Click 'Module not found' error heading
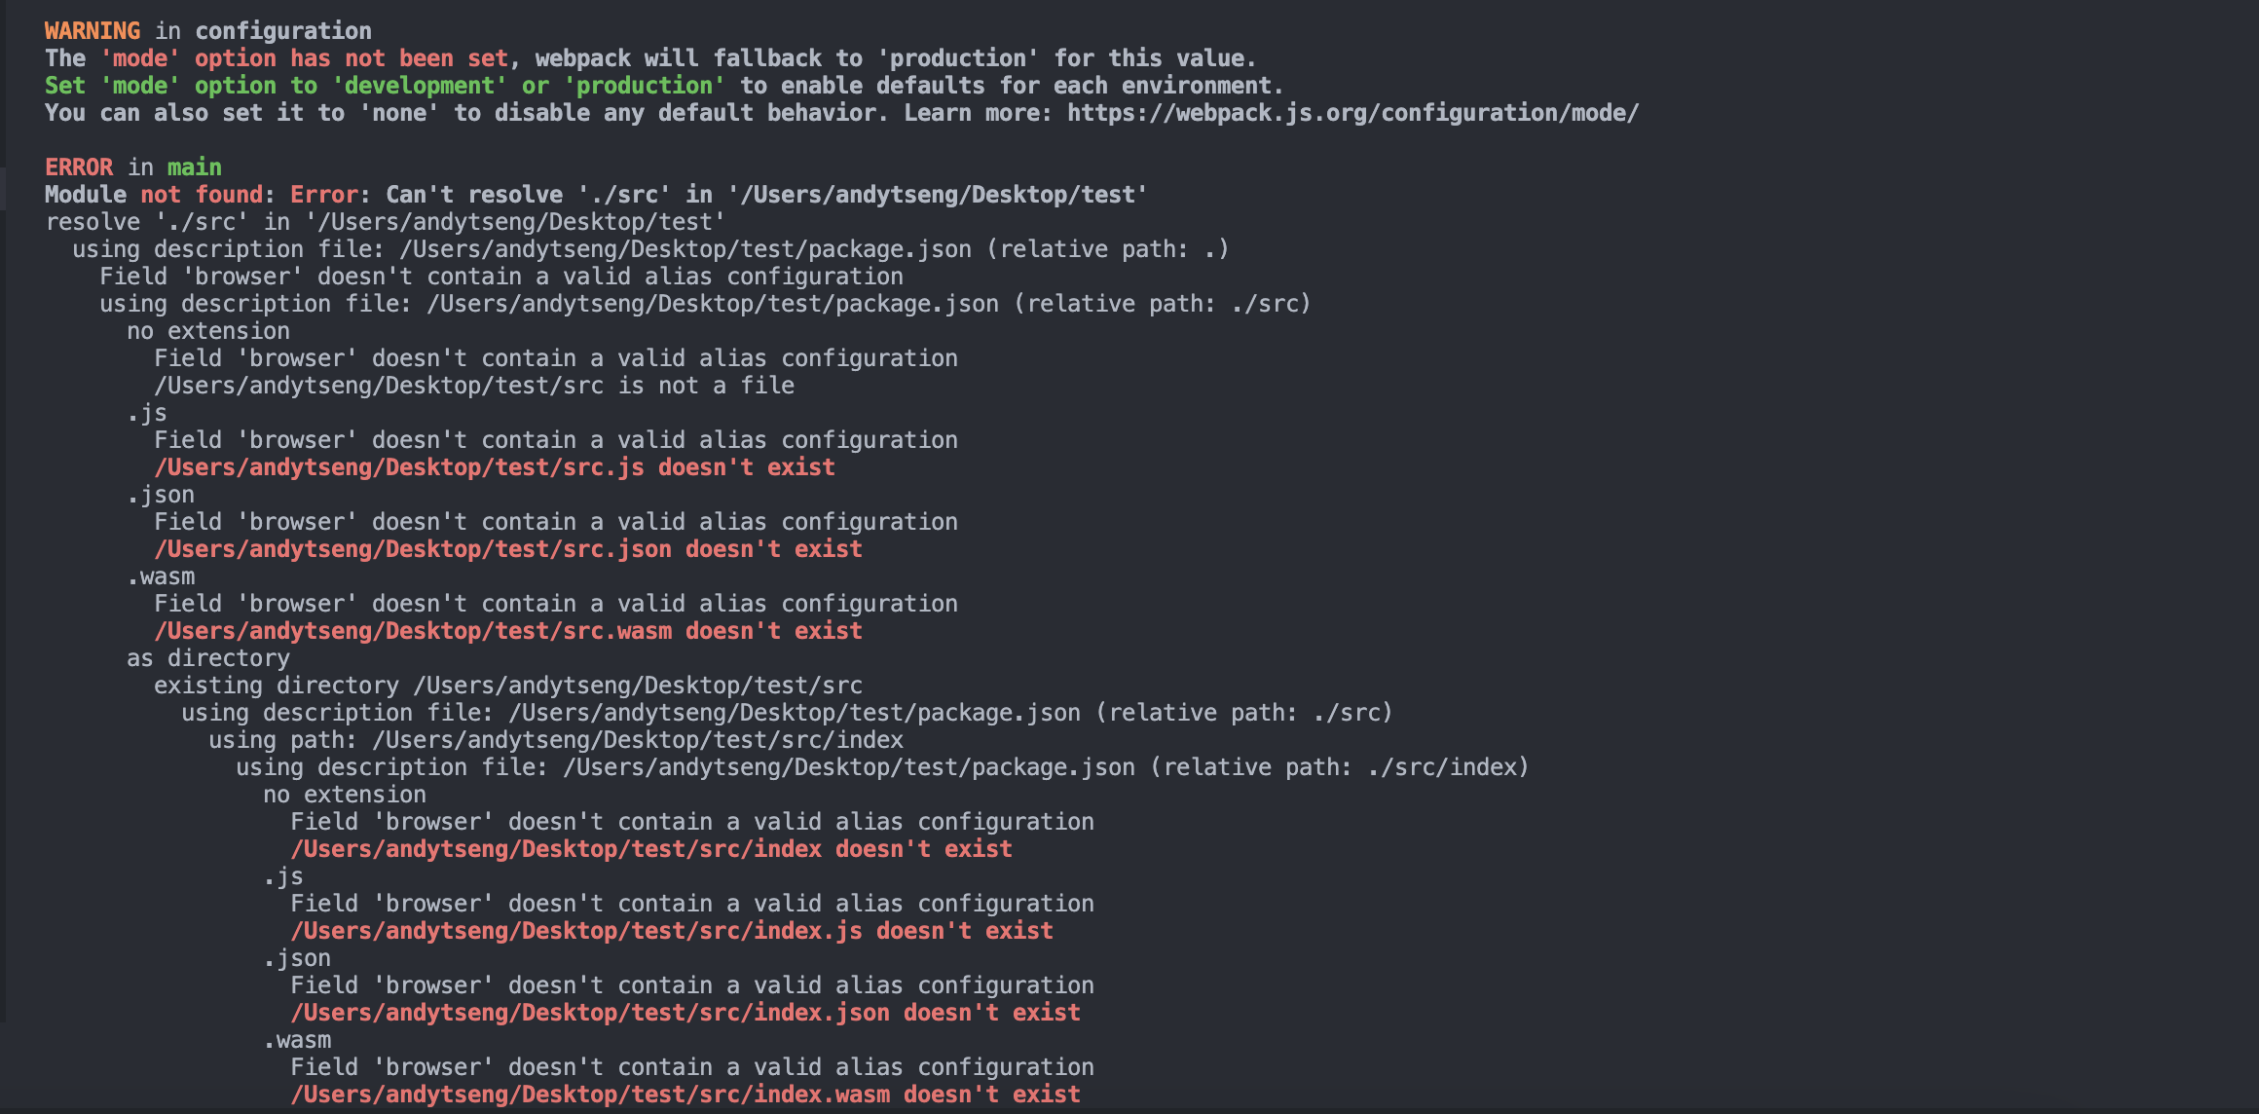 154,195
